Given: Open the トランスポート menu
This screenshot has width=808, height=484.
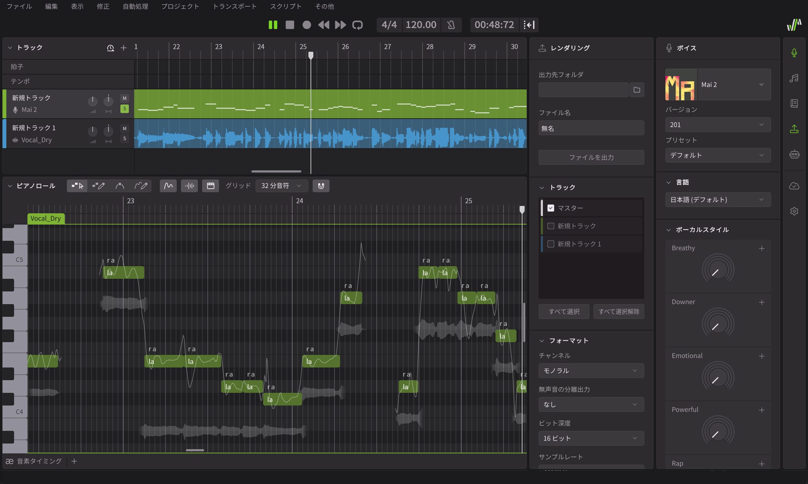Looking at the screenshot, I should tap(234, 6).
